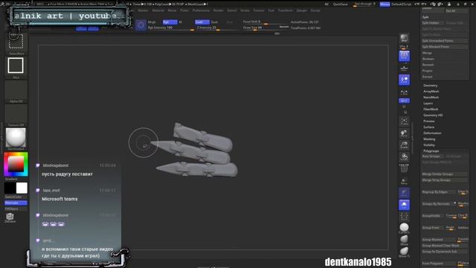Toggle the Mrgb channel button
This screenshot has width=476, height=268.
coord(152,22)
